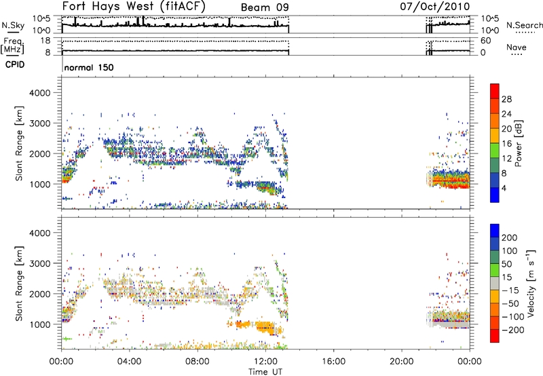Click the "4000" tick on the power panel
Image resolution: width=543 pixels, height=376 pixels.
click(x=40, y=93)
